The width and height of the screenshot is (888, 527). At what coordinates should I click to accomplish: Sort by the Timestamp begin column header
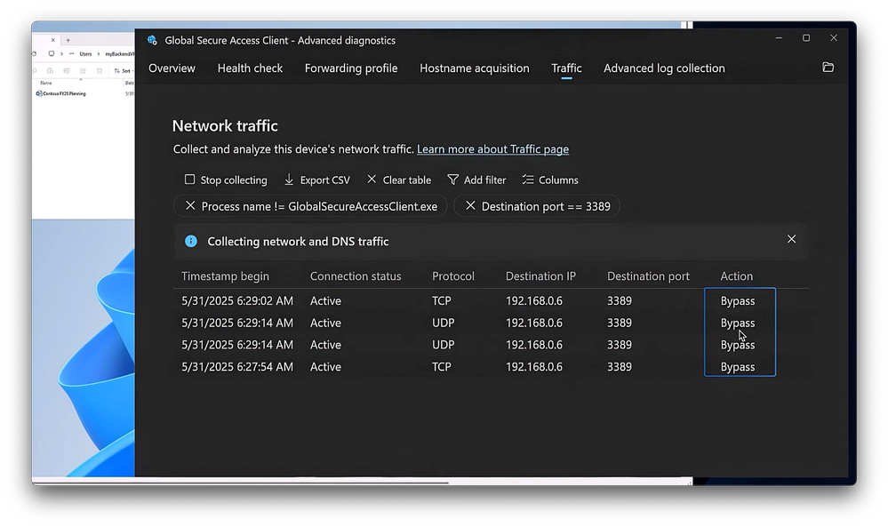[x=225, y=276]
